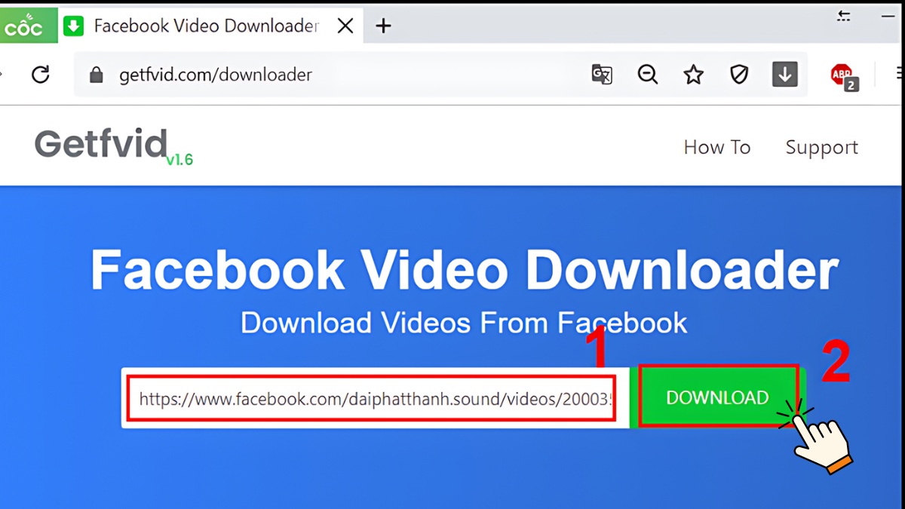Image resolution: width=905 pixels, height=509 pixels.
Task: Open the Support link
Action: (x=822, y=147)
